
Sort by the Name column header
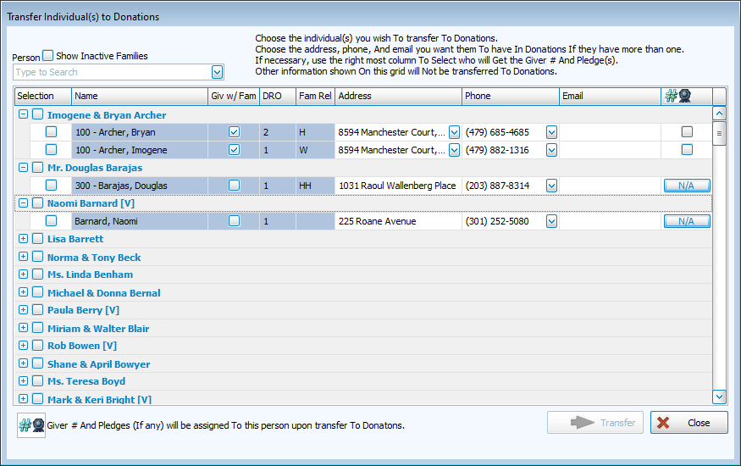[x=140, y=96]
